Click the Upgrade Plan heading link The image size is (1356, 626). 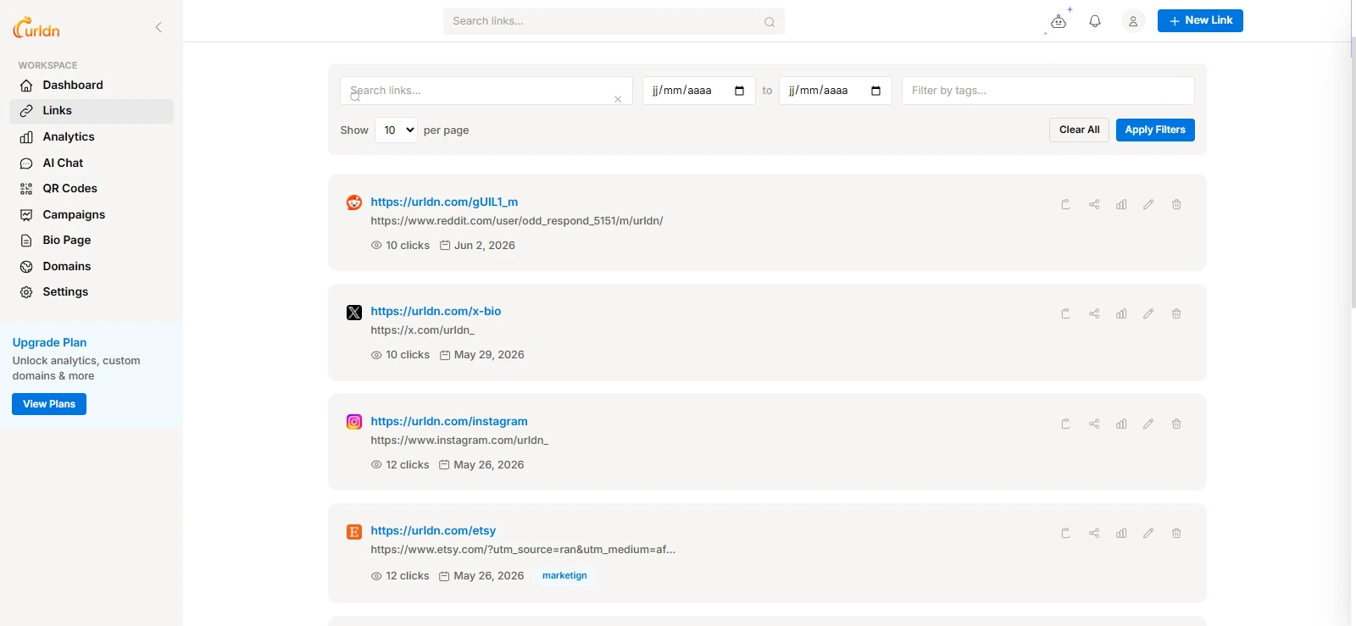(x=49, y=342)
